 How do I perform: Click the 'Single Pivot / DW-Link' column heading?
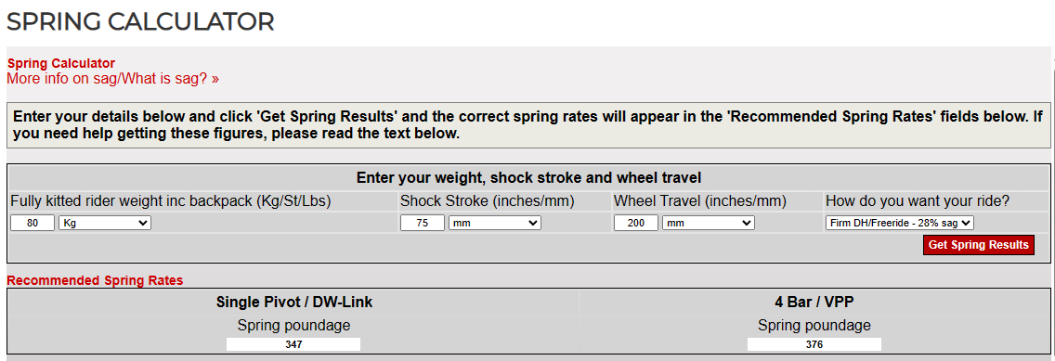294,303
